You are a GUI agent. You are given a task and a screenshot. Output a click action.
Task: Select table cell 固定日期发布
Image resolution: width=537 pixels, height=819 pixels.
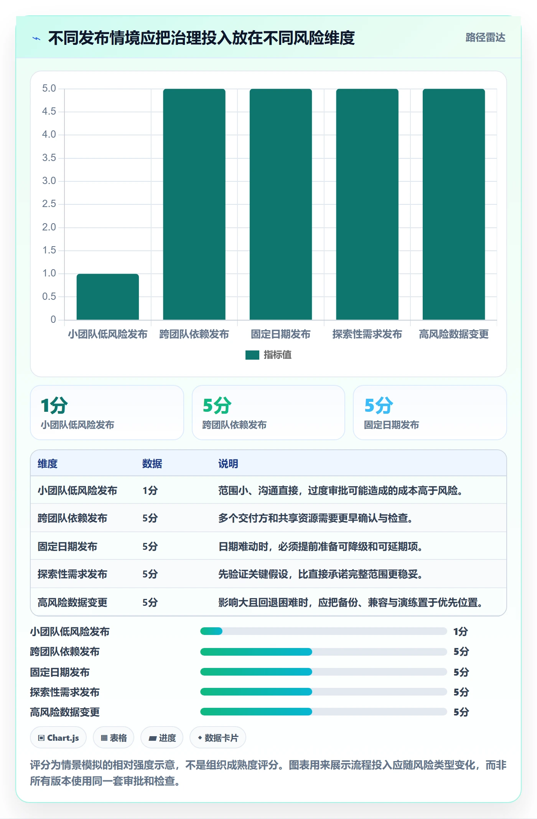coord(68,546)
